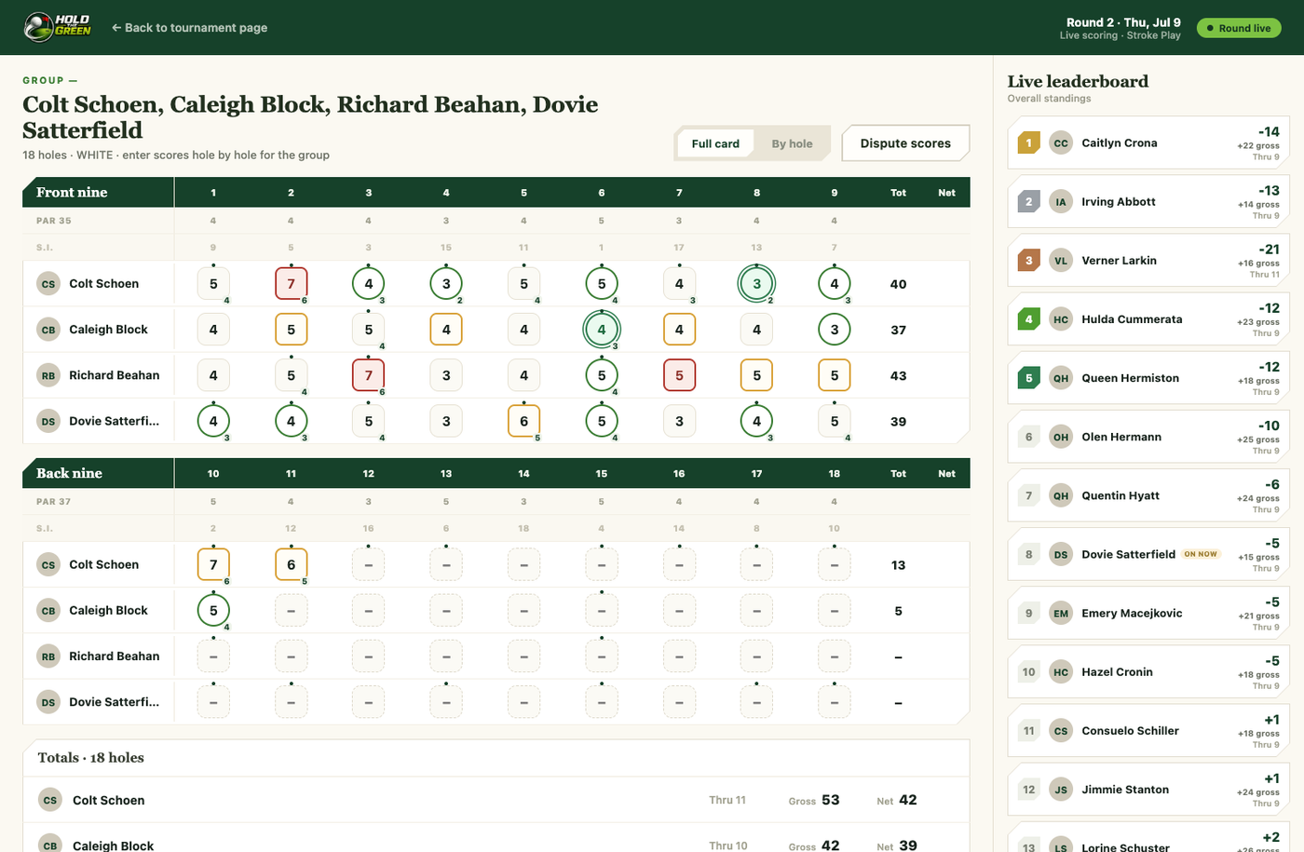Switch to By hole view
Screen dimensions: 1304x852
[792, 143]
